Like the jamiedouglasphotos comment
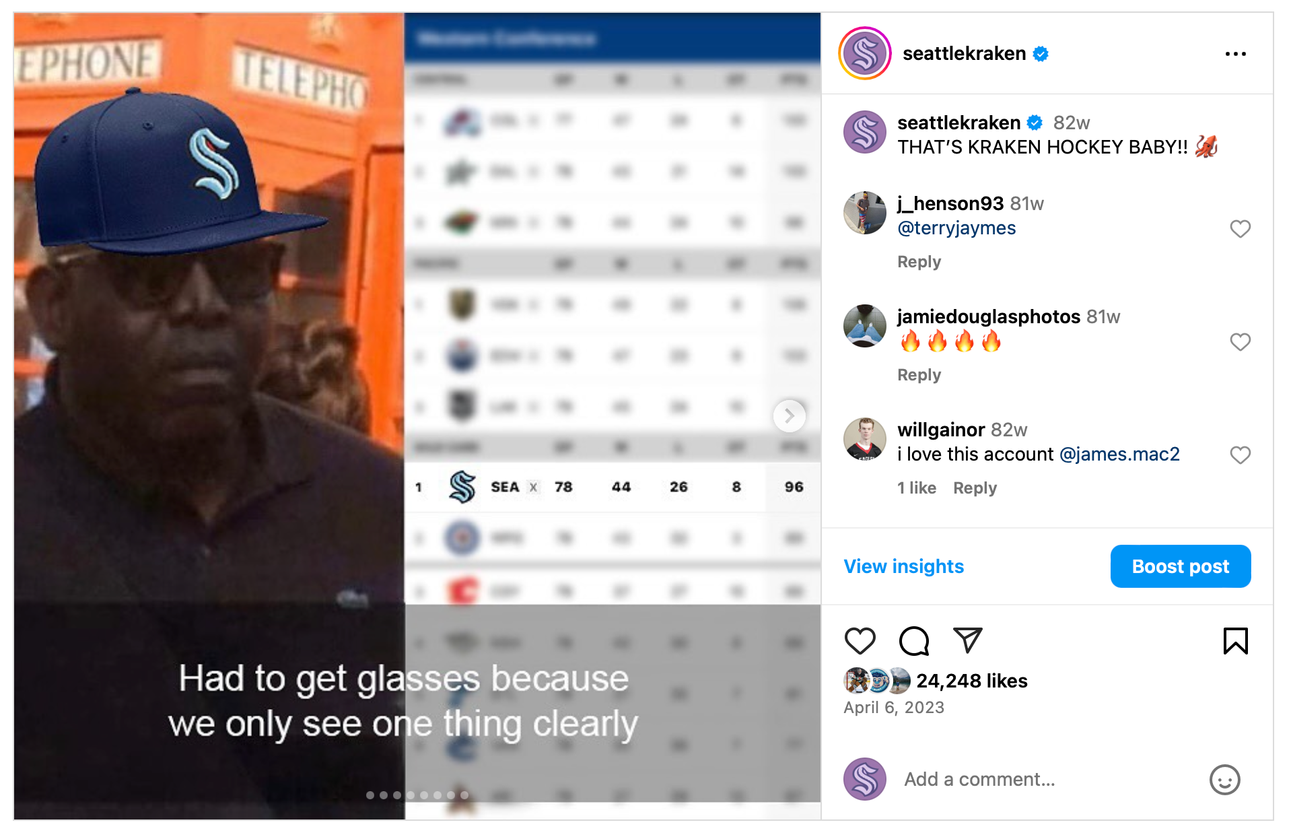This screenshot has height=839, width=1291. [1240, 342]
